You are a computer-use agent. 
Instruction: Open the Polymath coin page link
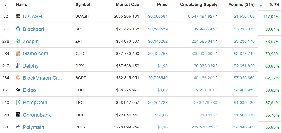33,127
